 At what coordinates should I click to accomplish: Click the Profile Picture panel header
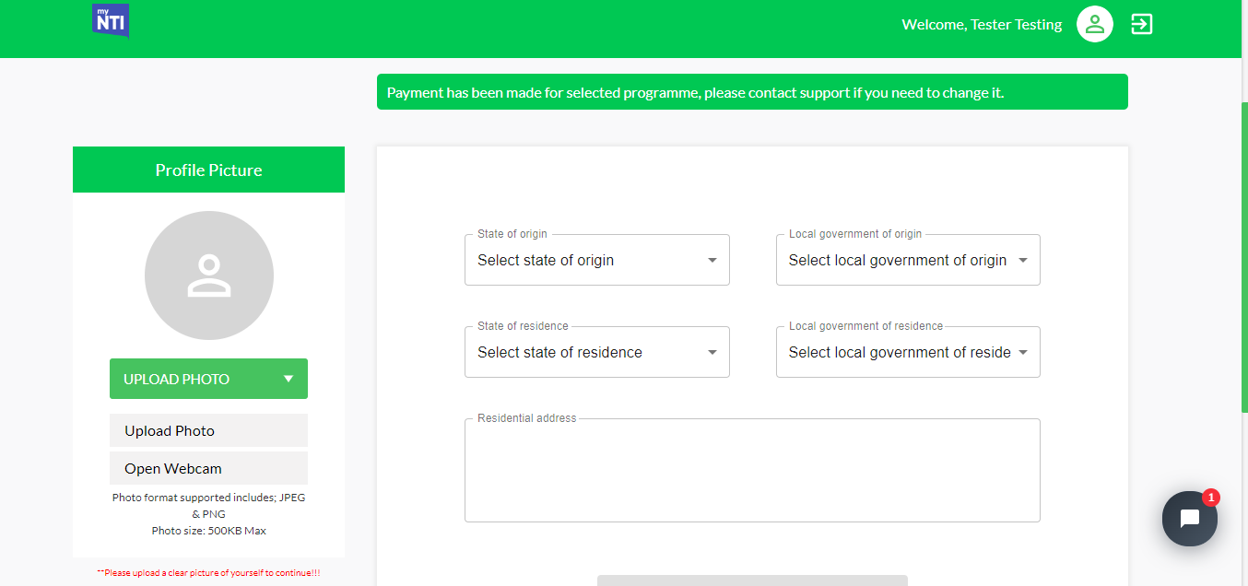pyautogui.click(x=208, y=170)
